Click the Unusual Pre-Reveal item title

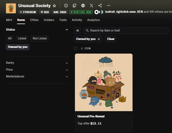[x=91, y=116]
